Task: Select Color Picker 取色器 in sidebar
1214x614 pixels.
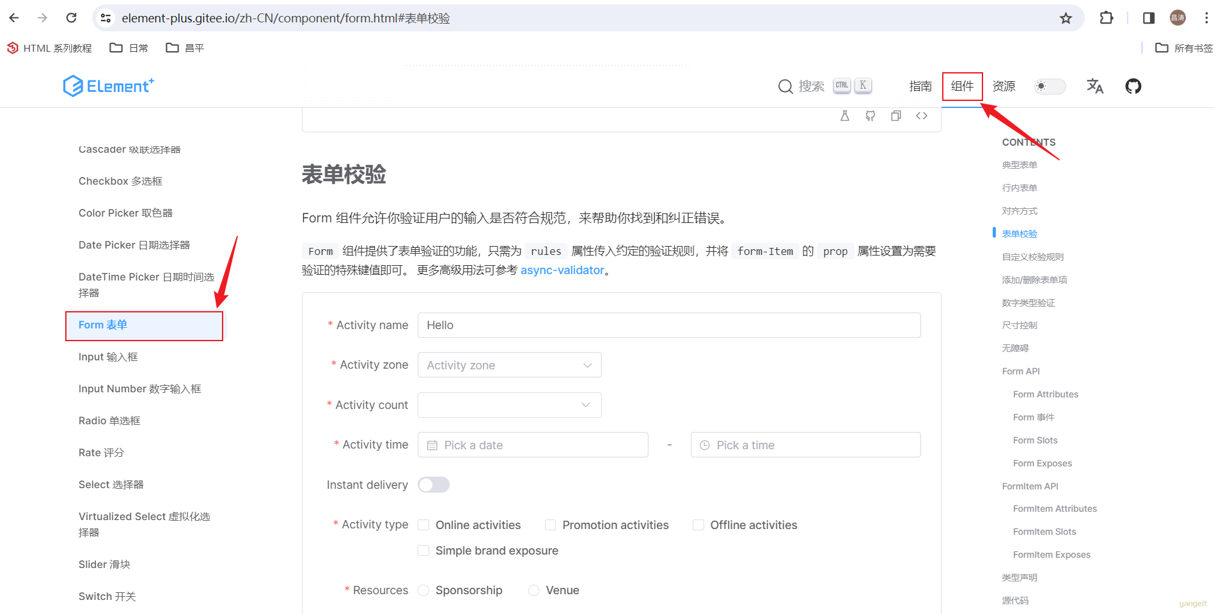Action: [125, 213]
